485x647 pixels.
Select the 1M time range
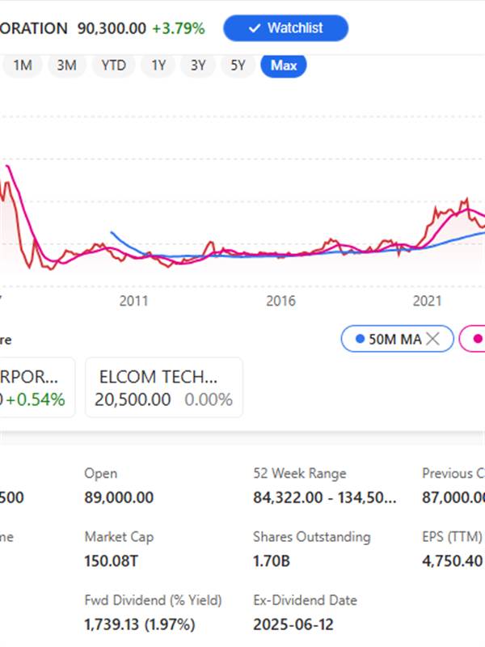[x=23, y=66]
